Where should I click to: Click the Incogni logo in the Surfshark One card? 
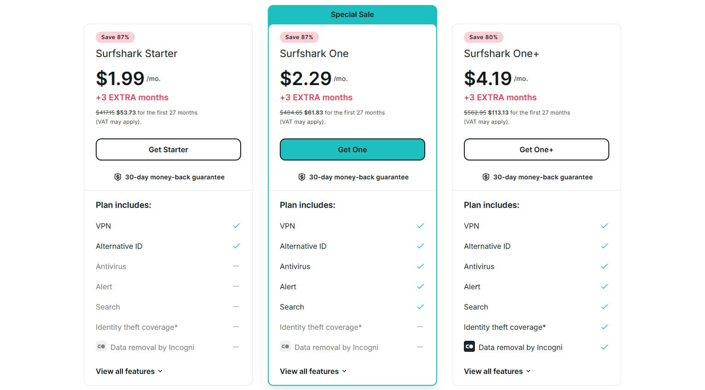point(285,346)
